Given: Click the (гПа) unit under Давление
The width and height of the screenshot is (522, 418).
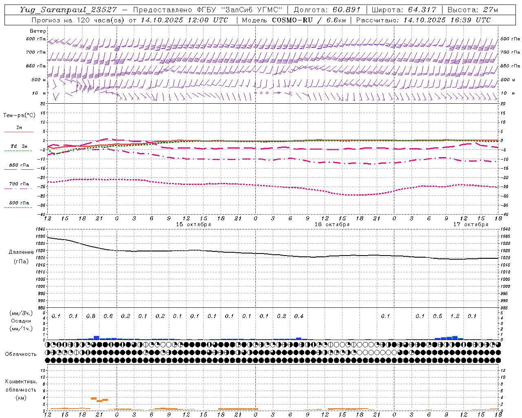Looking at the screenshot, I should tap(21, 261).
